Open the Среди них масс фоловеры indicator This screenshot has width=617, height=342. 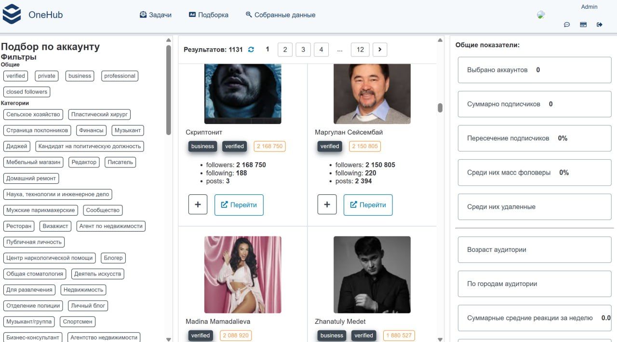534,172
